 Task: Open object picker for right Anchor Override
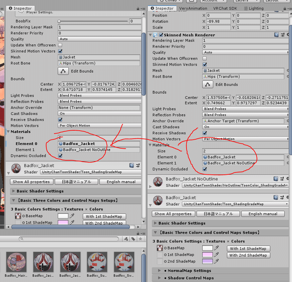(288, 121)
